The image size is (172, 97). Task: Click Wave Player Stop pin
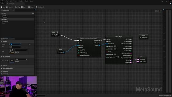click(107, 41)
